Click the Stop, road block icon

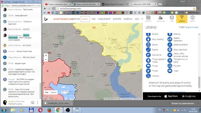[170, 50]
